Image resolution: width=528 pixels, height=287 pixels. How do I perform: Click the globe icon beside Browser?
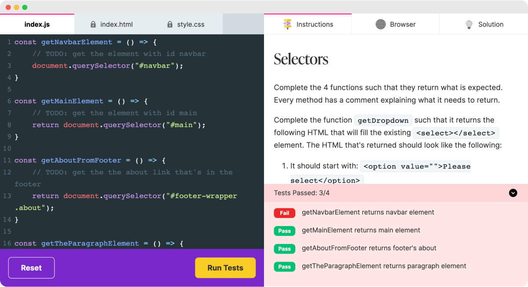[x=381, y=25]
